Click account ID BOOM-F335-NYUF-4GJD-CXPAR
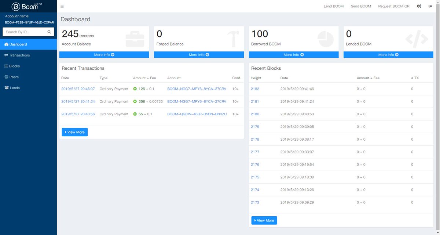The height and width of the screenshot is (235, 440). (x=29, y=22)
